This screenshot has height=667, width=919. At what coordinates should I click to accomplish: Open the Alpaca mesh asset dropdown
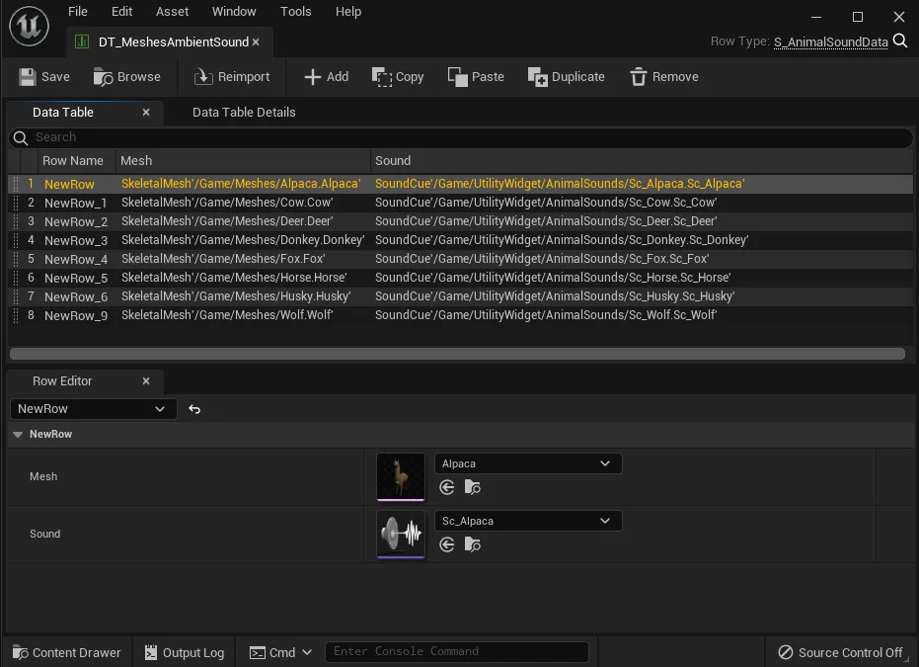pos(528,463)
